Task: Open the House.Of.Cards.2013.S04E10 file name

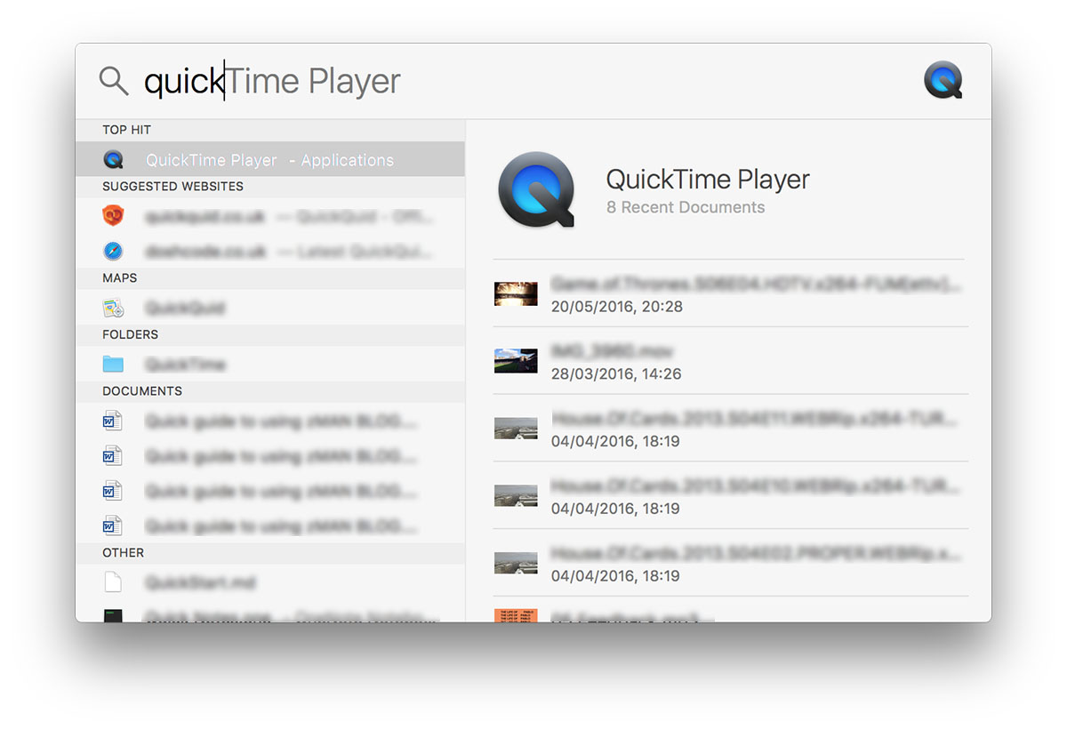Action: pyautogui.click(x=756, y=486)
